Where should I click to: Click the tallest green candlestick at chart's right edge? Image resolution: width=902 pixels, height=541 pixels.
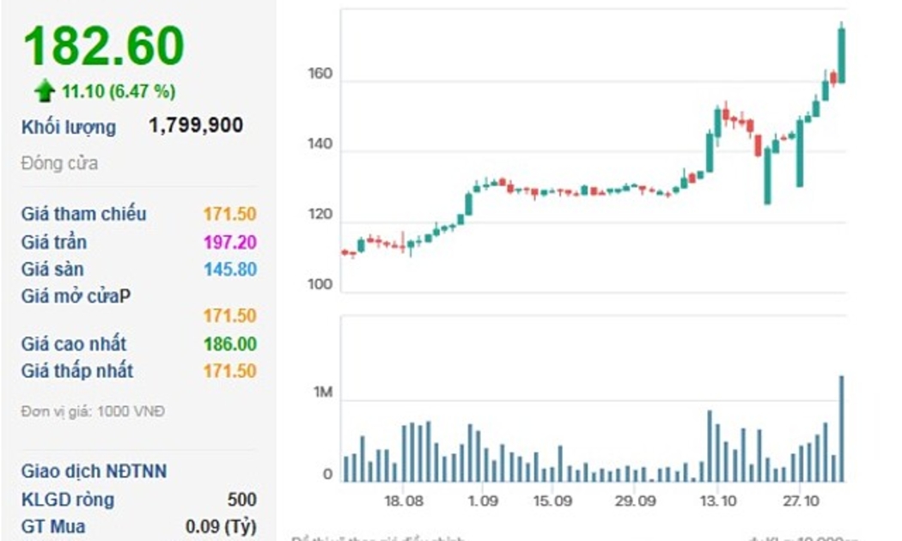pos(841,55)
